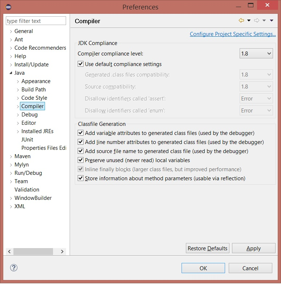Select Installed JREs tree item

pyautogui.click(x=37, y=131)
